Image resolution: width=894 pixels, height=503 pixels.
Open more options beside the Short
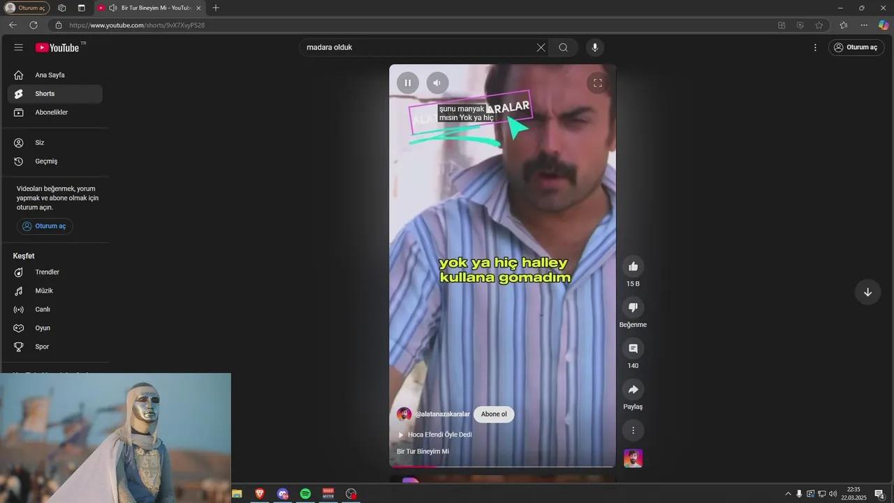pos(633,430)
